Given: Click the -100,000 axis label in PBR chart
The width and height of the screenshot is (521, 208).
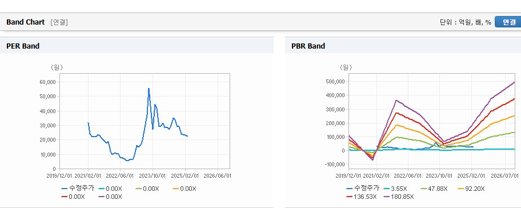Looking at the screenshot, I should pyautogui.click(x=335, y=165).
